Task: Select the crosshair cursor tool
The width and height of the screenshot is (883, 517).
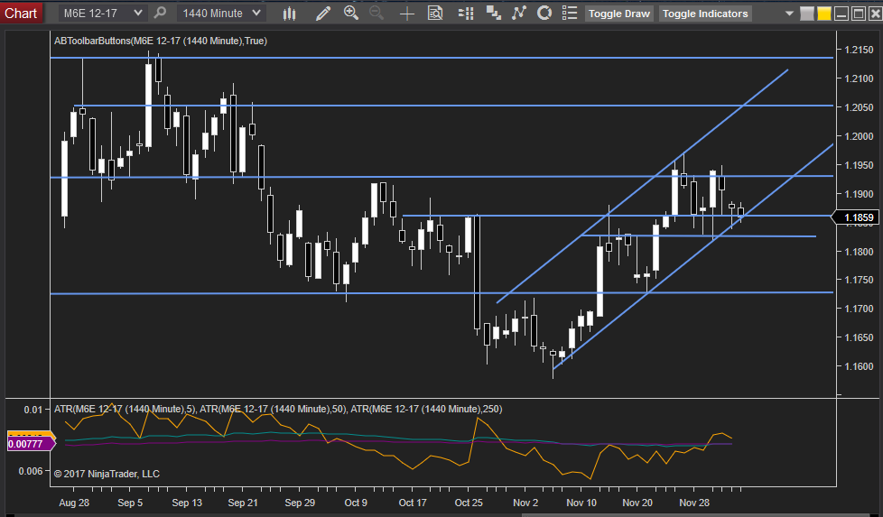Action: 406,14
